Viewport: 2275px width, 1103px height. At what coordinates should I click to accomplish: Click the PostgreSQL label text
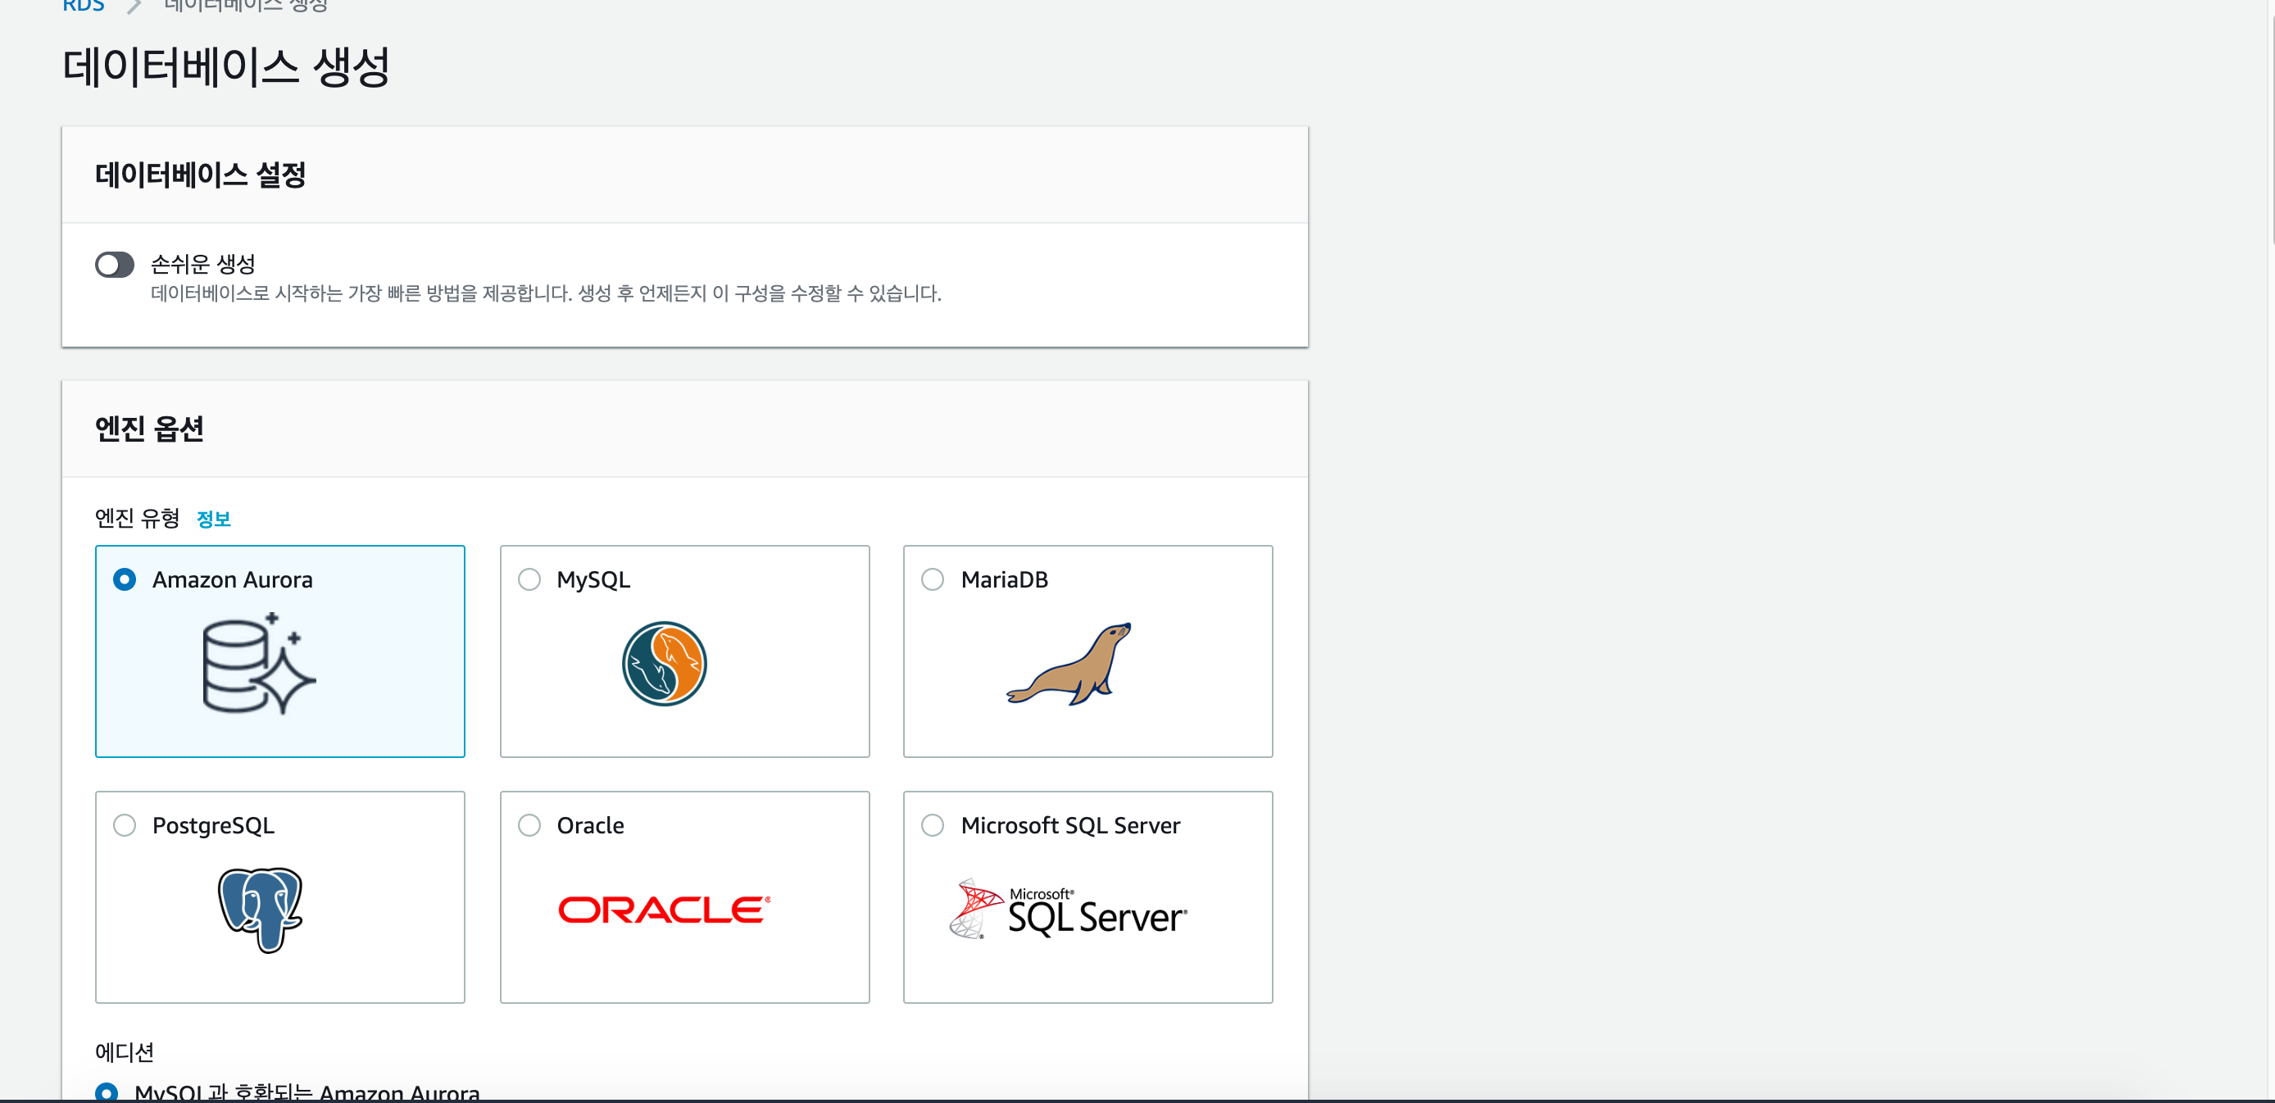(x=213, y=825)
